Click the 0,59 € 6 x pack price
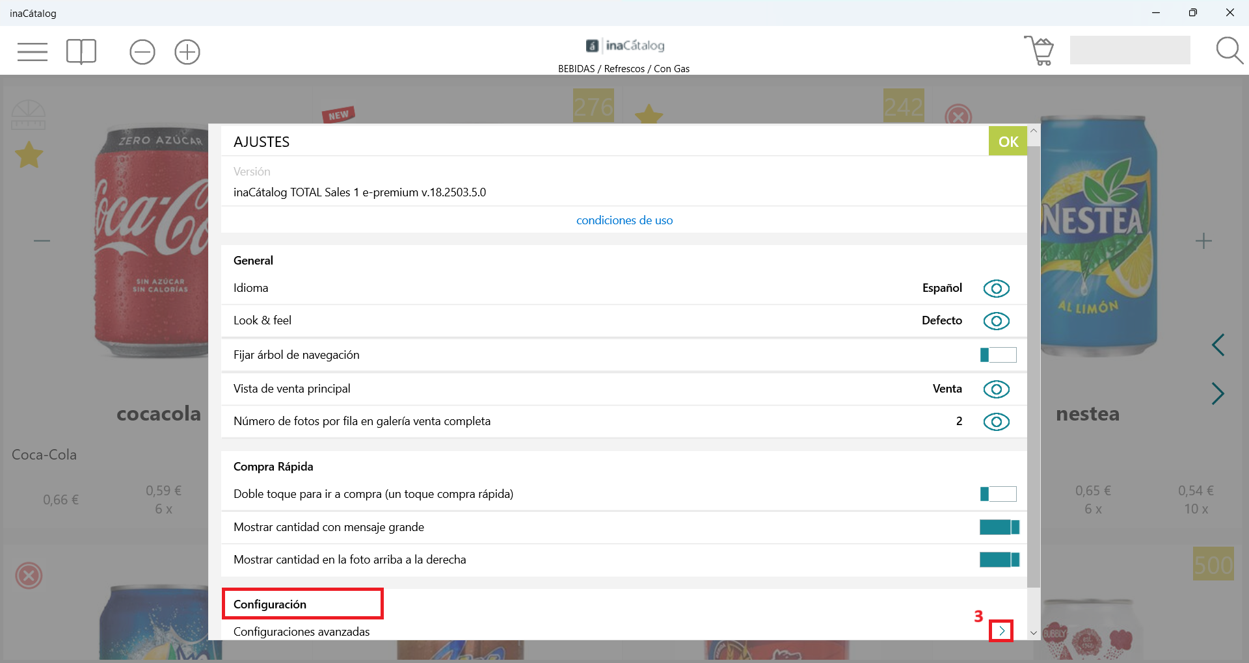The width and height of the screenshot is (1249, 663). tap(163, 500)
